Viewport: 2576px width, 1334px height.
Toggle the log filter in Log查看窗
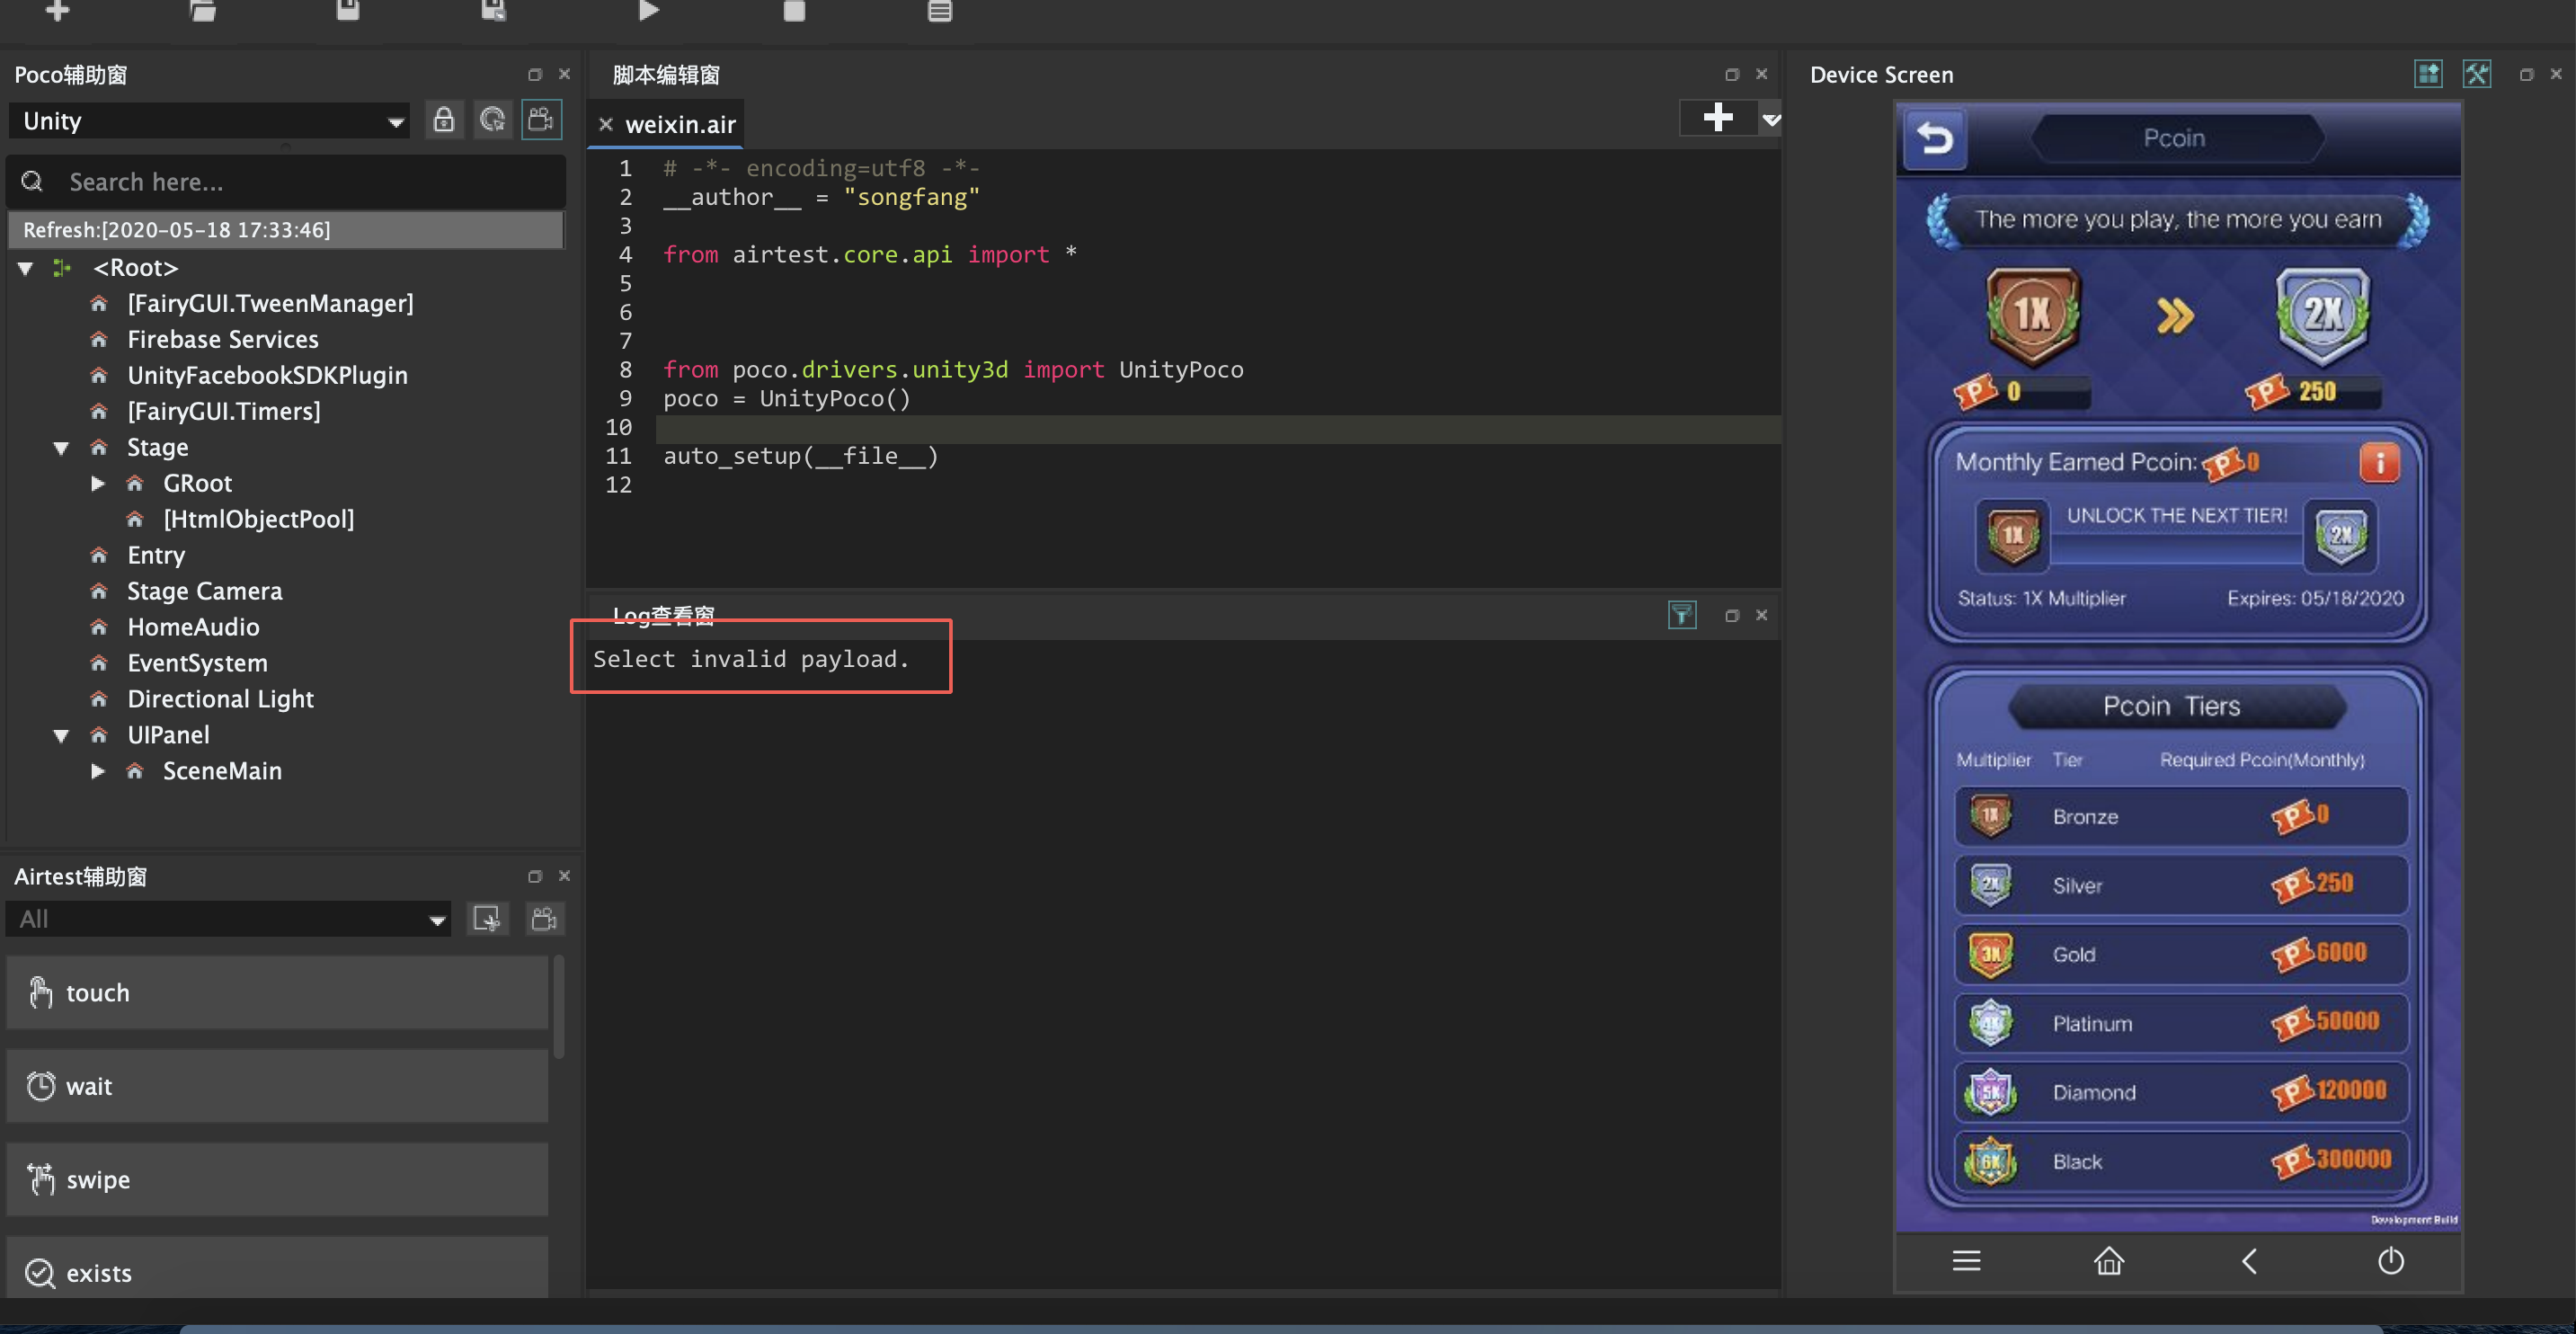pyautogui.click(x=1683, y=615)
